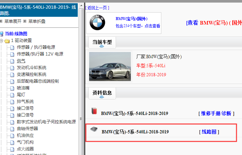The image size is (242, 155).
Task: Click the folder icon of 1 驱动装置
Action: (7, 41)
